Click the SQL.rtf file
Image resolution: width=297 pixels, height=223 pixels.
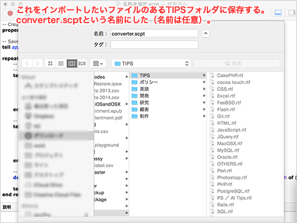pyautogui.click(x=225, y=212)
